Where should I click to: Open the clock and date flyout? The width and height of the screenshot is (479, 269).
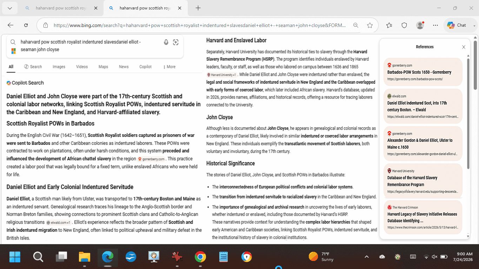tap(463, 257)
